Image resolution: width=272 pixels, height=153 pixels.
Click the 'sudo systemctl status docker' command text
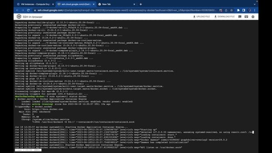point(68,96)
